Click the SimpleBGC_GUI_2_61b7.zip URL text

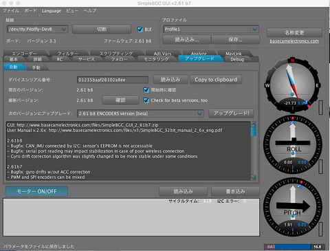87,125
